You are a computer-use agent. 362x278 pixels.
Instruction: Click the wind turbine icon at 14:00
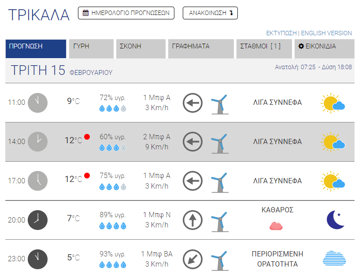(x=219, y=142)
